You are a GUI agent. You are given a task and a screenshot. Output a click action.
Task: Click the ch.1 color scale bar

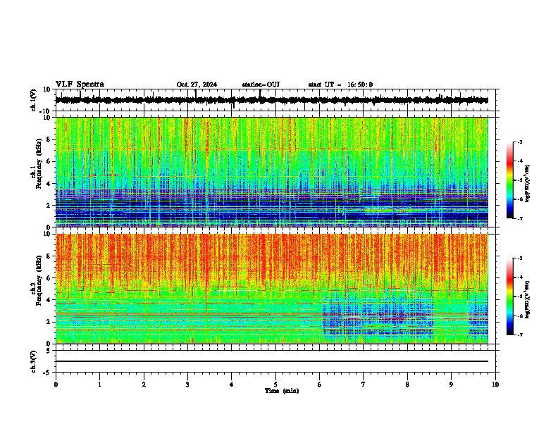click(x=509, y=180)
